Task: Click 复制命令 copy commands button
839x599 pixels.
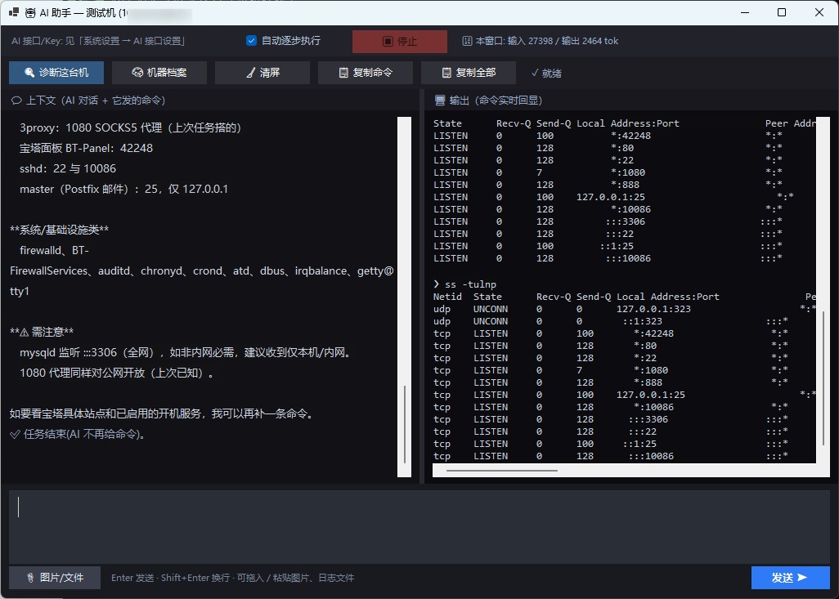Action: pyautogui.click(x=366, y=72)
